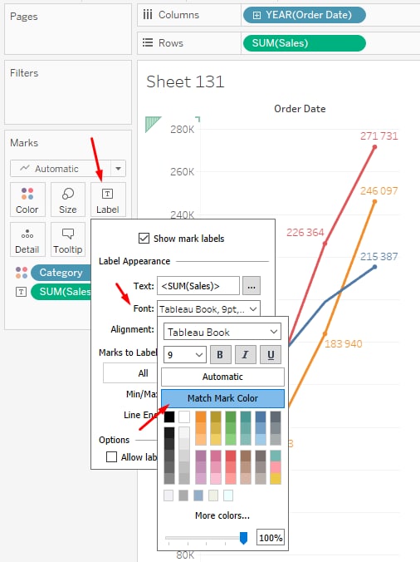Pick the red swatch in second palette group

pos(231,456)
